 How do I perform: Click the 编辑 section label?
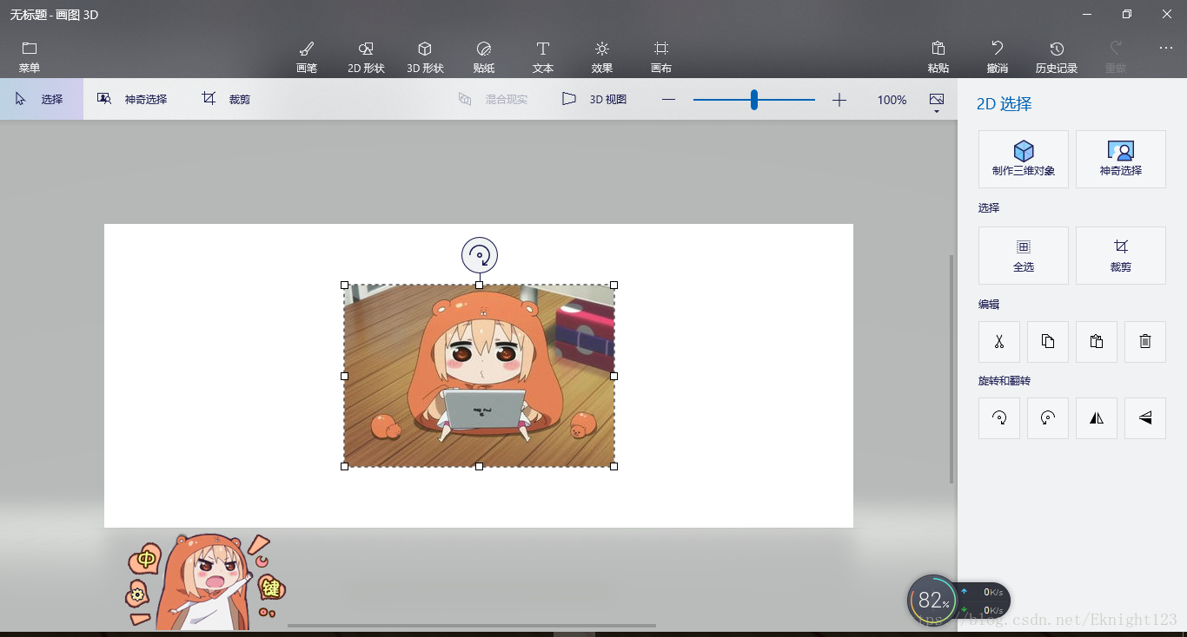point(989,305)
